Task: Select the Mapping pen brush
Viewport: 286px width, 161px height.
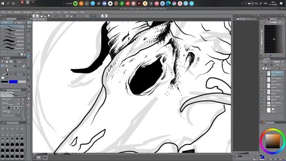Action: pos(13,34)
